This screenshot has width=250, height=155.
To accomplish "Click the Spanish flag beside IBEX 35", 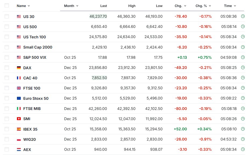I will 19,129.
